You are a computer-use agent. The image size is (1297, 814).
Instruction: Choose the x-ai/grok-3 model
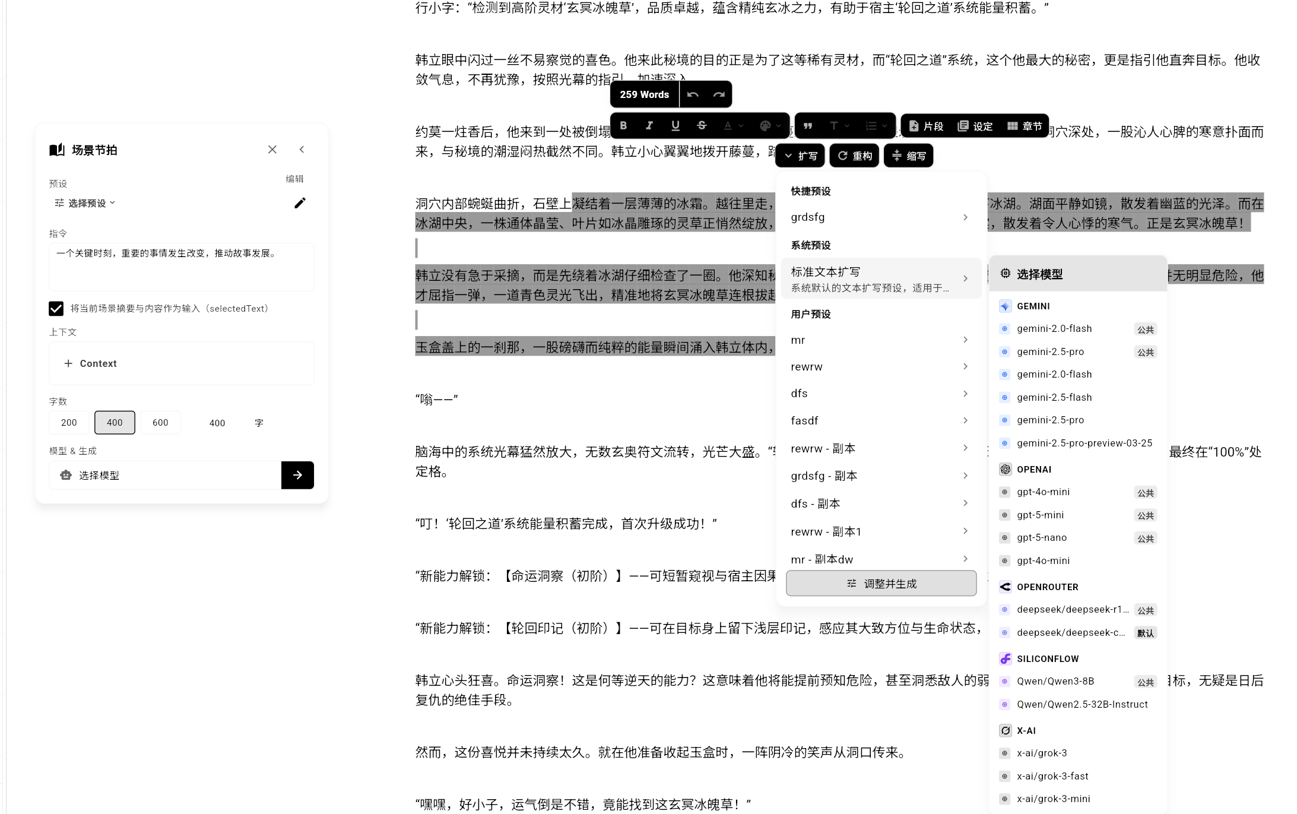pyautogui.click(x=1077, y=753)
